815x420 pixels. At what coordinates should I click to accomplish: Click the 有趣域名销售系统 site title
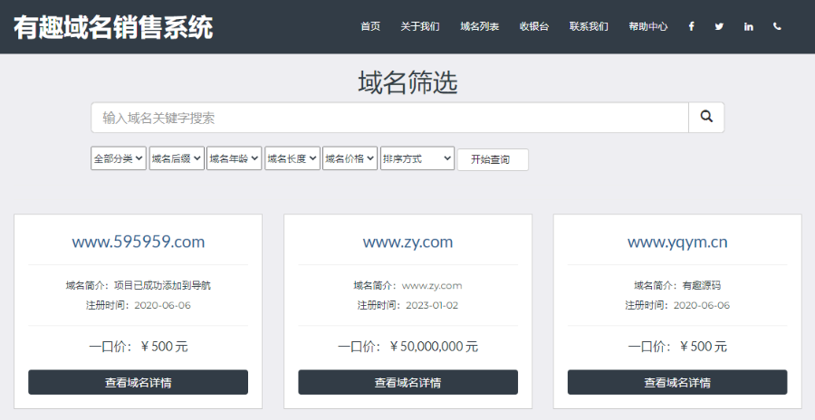point(113,27)
